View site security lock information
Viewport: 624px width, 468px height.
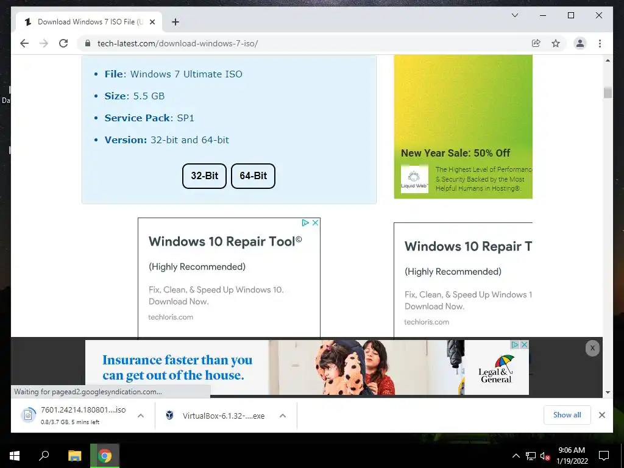coord(88,43)
